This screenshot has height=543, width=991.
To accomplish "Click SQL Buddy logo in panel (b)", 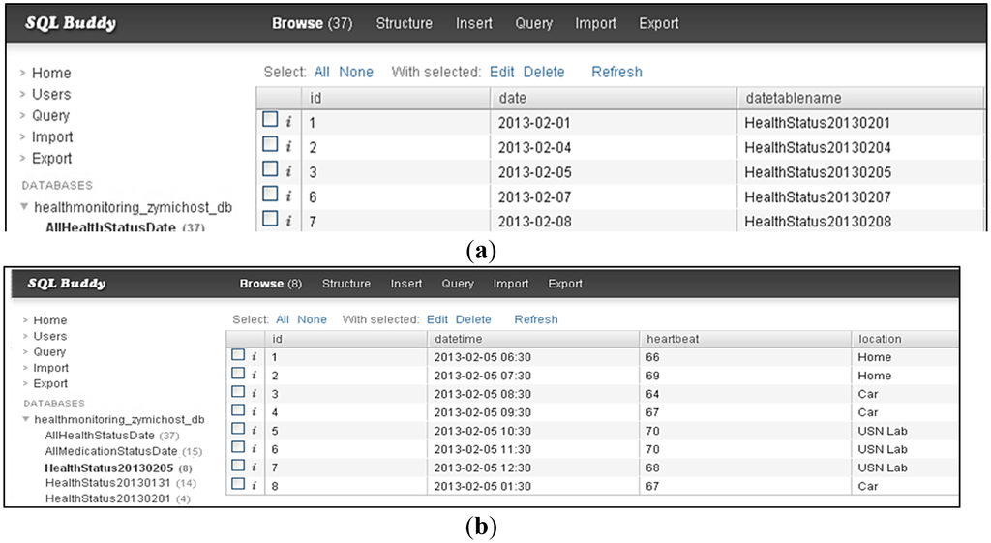I will tap(67, 284).
